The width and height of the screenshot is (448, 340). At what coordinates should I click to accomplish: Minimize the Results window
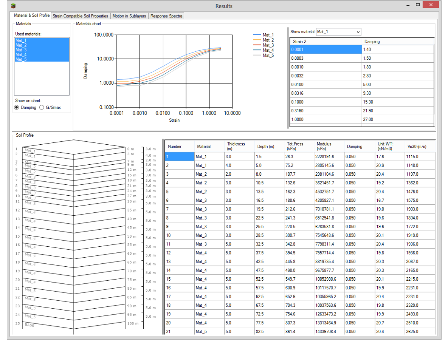pos(408,5)
